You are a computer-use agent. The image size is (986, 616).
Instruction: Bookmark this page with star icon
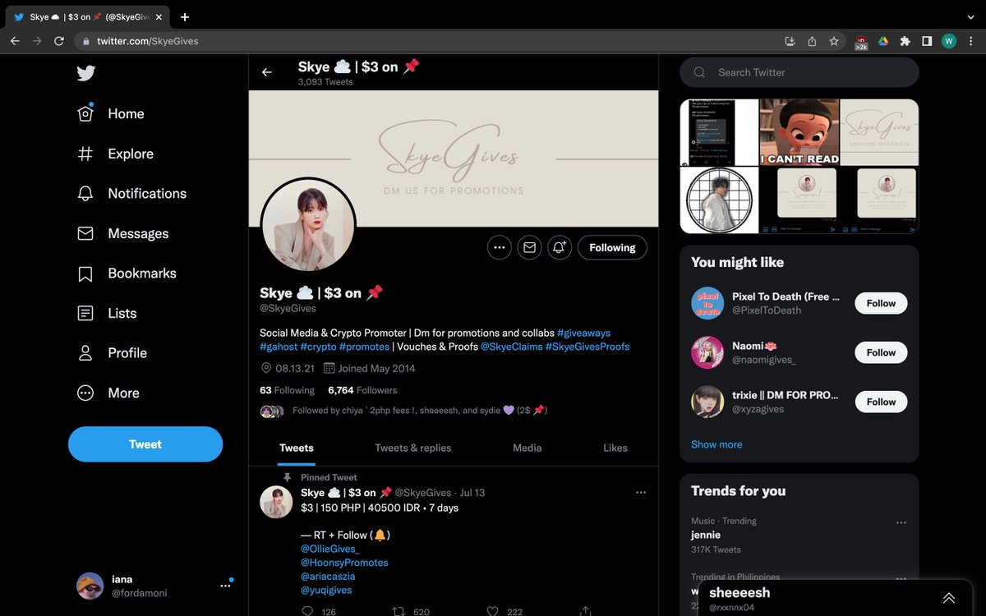(834, 41)
